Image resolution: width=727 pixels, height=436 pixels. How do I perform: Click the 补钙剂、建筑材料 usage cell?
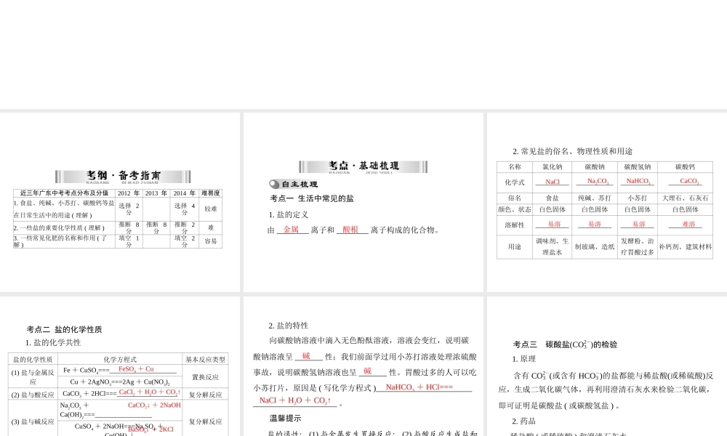click(x=686, y=247)
